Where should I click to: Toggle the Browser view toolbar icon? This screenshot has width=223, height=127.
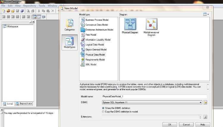click(x=34, y=17)
